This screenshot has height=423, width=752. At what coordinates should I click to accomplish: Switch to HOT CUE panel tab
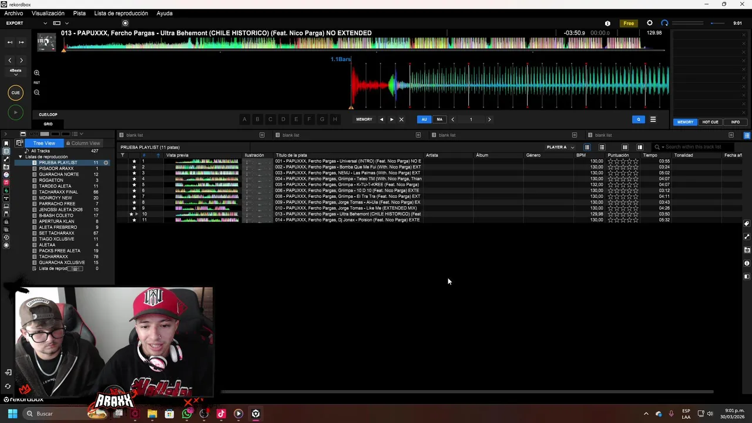tap(710, 122)
